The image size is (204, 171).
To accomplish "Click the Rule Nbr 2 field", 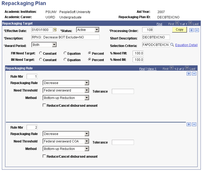I will (x=32, y=127).
